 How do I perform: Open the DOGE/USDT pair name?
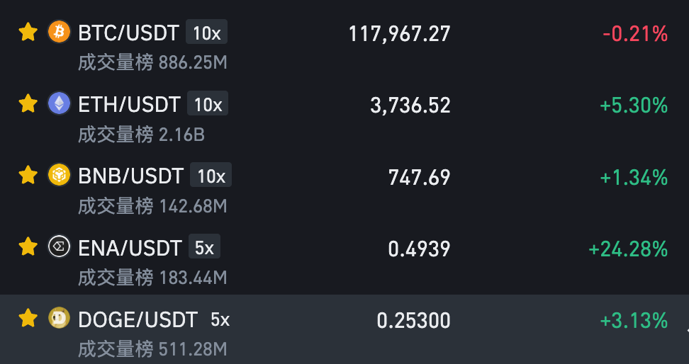pos(138,319)
